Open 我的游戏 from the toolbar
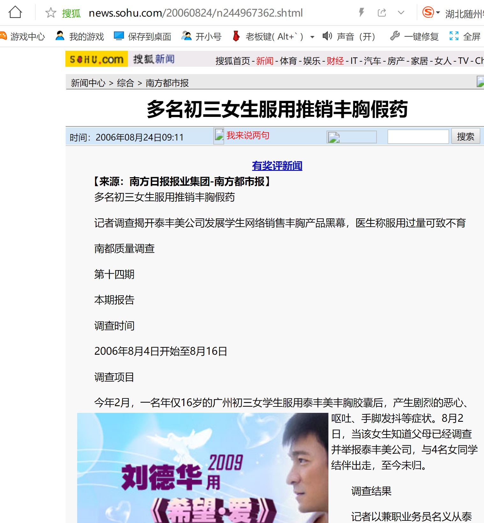Image resolution: width=484 pixels, height=523 pixels. pos(80,36)
